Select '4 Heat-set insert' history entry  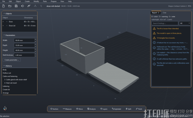11,83
